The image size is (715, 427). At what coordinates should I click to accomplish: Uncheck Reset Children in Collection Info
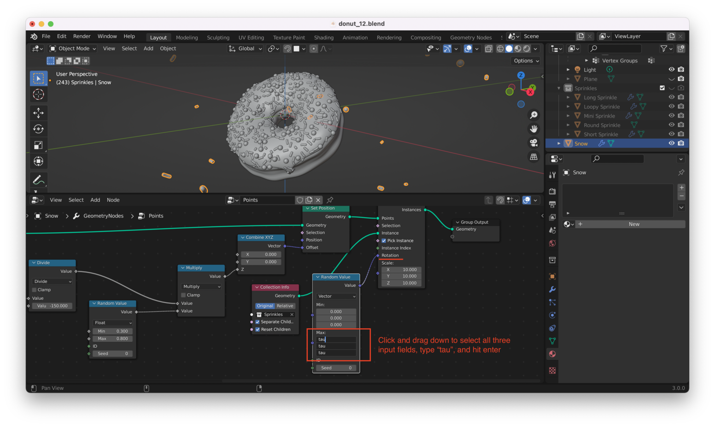coord(258,329)
